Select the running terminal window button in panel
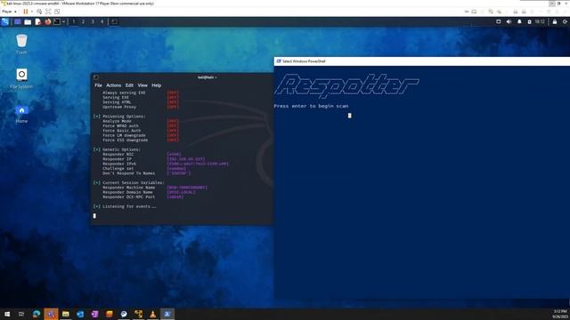 114,21
